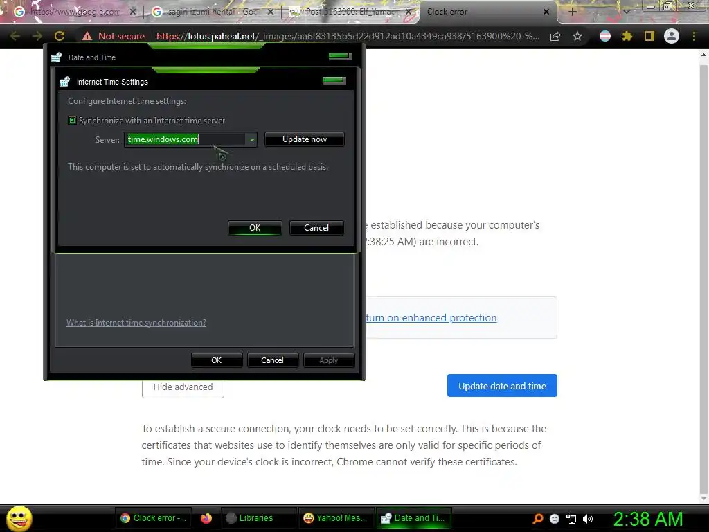Image resolution: width=709 pixels, height=532 pixels.
Task: Click the scrollbar up arrow
Action: [703, 55]
